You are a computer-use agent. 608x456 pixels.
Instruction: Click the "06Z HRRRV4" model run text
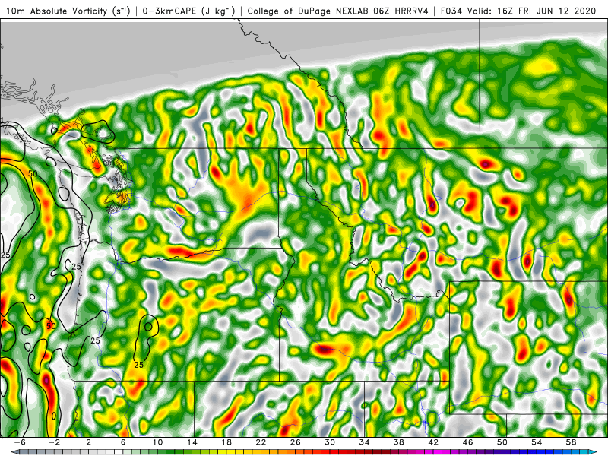tap(401, 11)
